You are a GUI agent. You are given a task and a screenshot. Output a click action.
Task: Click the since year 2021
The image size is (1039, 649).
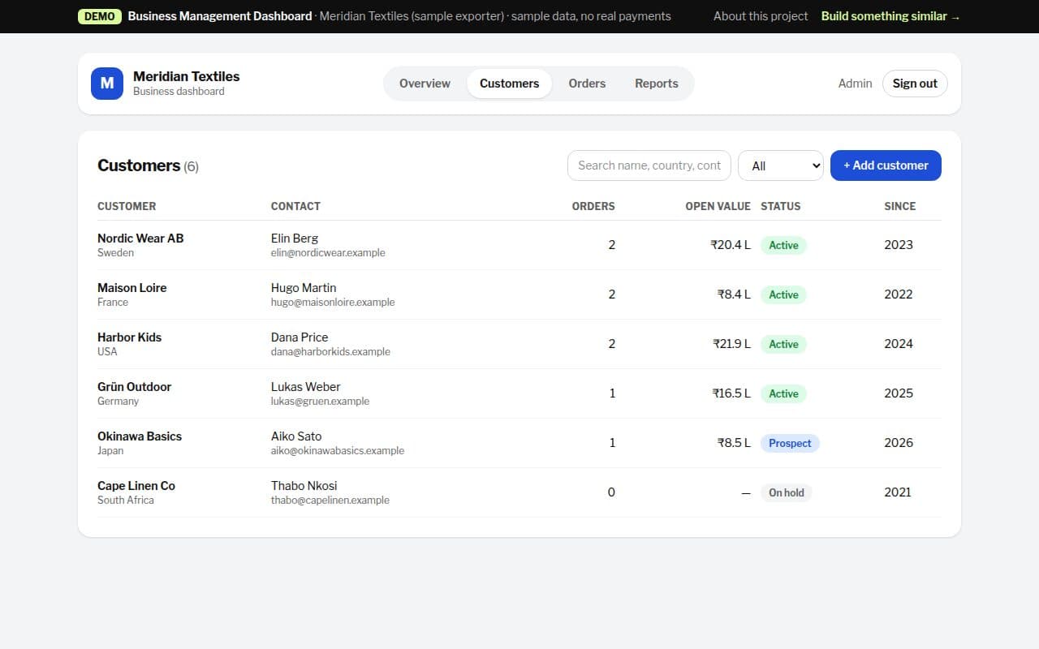(x=898, y=492)
